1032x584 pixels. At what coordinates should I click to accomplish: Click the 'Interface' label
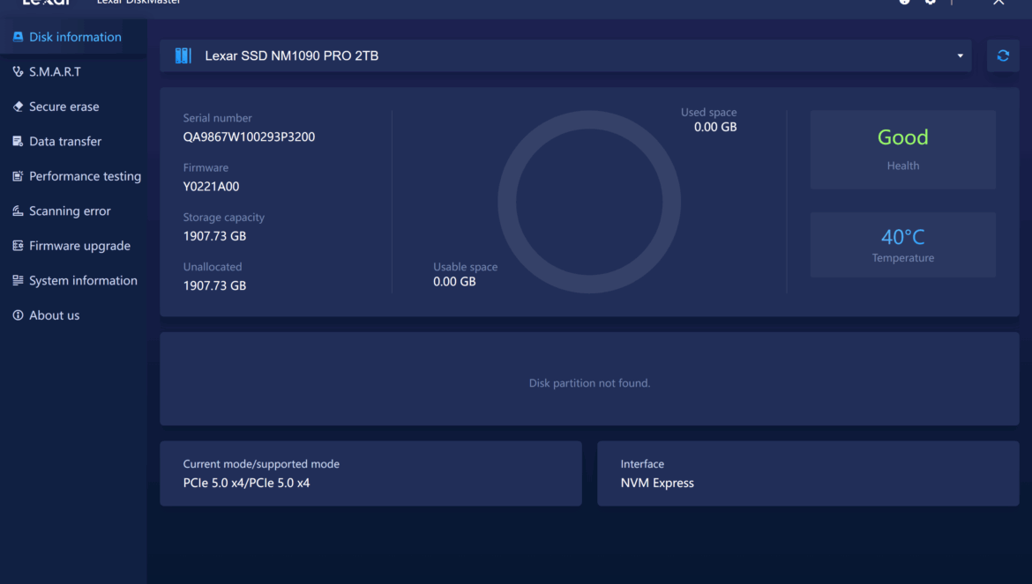coord(642,464)
